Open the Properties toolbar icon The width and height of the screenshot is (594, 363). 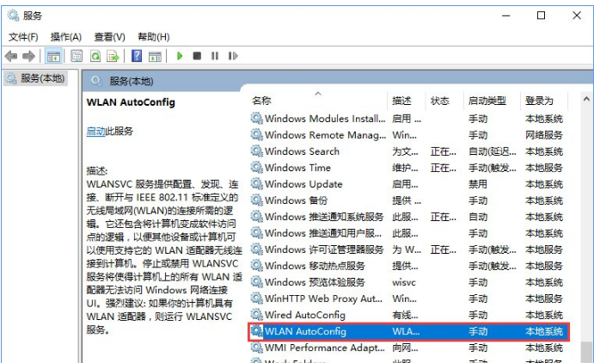coord(77,56)
